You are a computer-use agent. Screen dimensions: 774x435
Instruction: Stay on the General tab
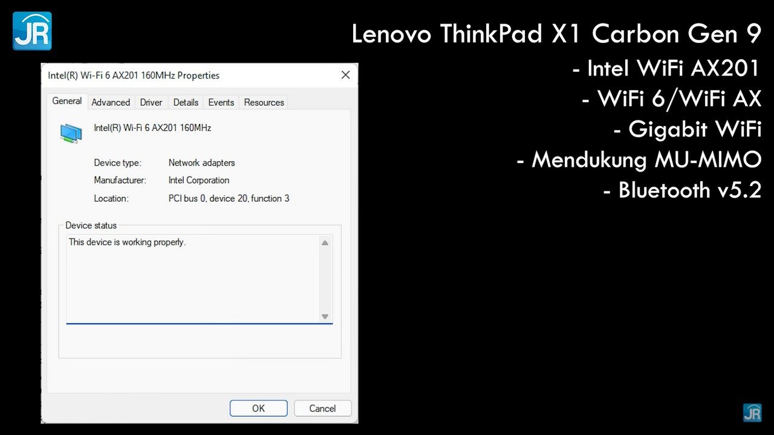click(x=67, y=101)
